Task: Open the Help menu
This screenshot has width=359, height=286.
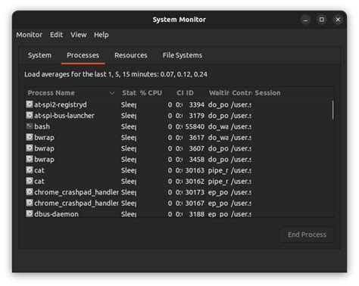Action: click(101, 35)
